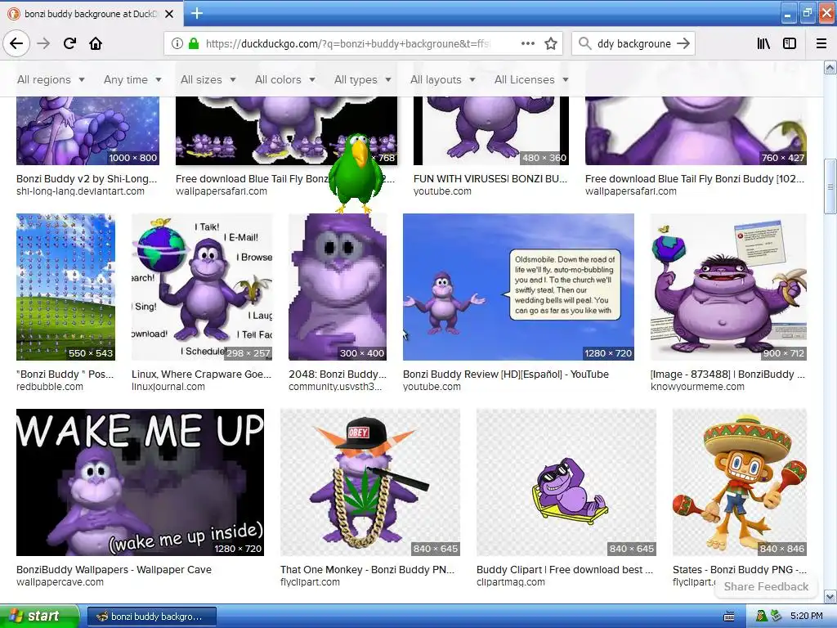Open That One Monkey - Bonzi Buddy PN... link
The width and height of the screenshot is (837, 628).
pos(367,570)
